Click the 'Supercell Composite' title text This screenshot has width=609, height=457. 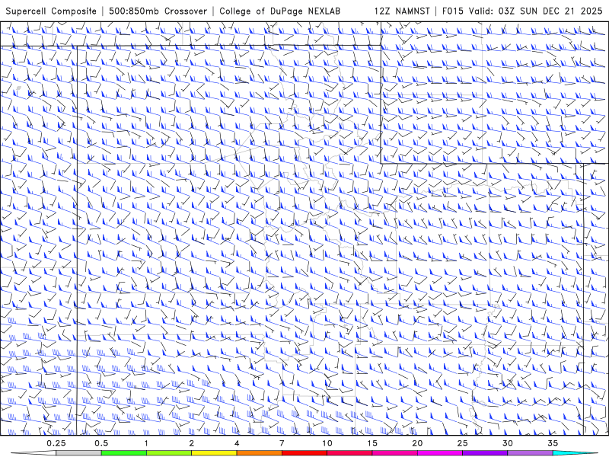[51, 11]
